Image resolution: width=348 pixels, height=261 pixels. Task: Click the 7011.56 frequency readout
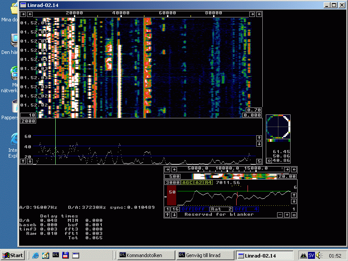[228, 183]
